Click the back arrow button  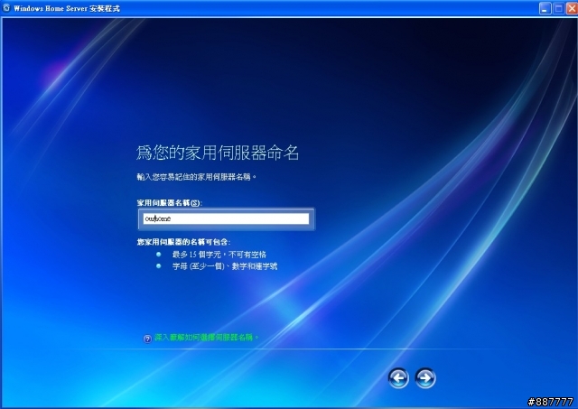click(398, 377)
